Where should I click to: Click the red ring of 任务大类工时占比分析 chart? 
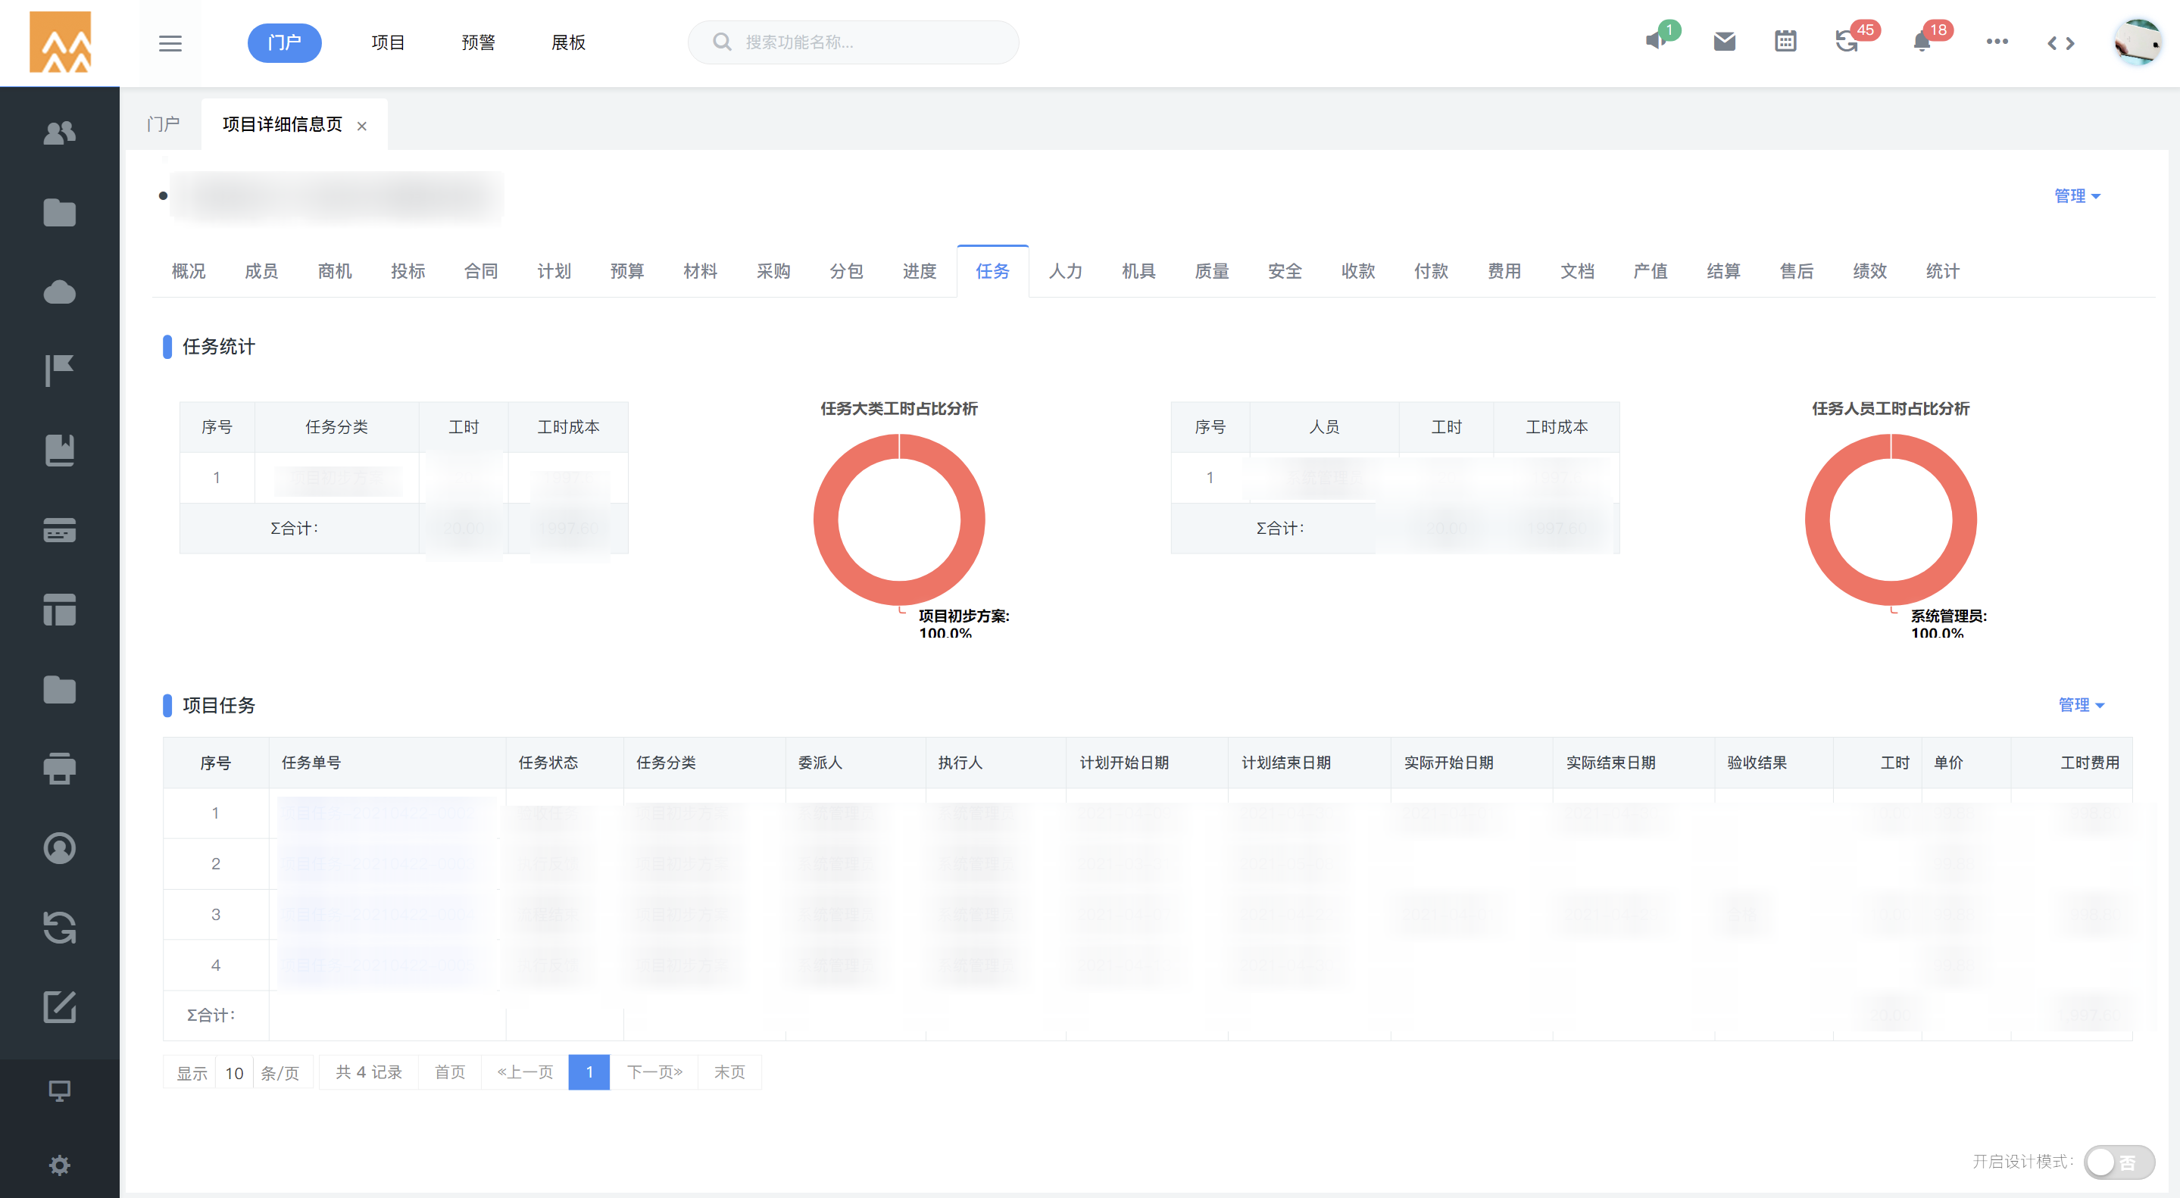click(x=827, y=519)
